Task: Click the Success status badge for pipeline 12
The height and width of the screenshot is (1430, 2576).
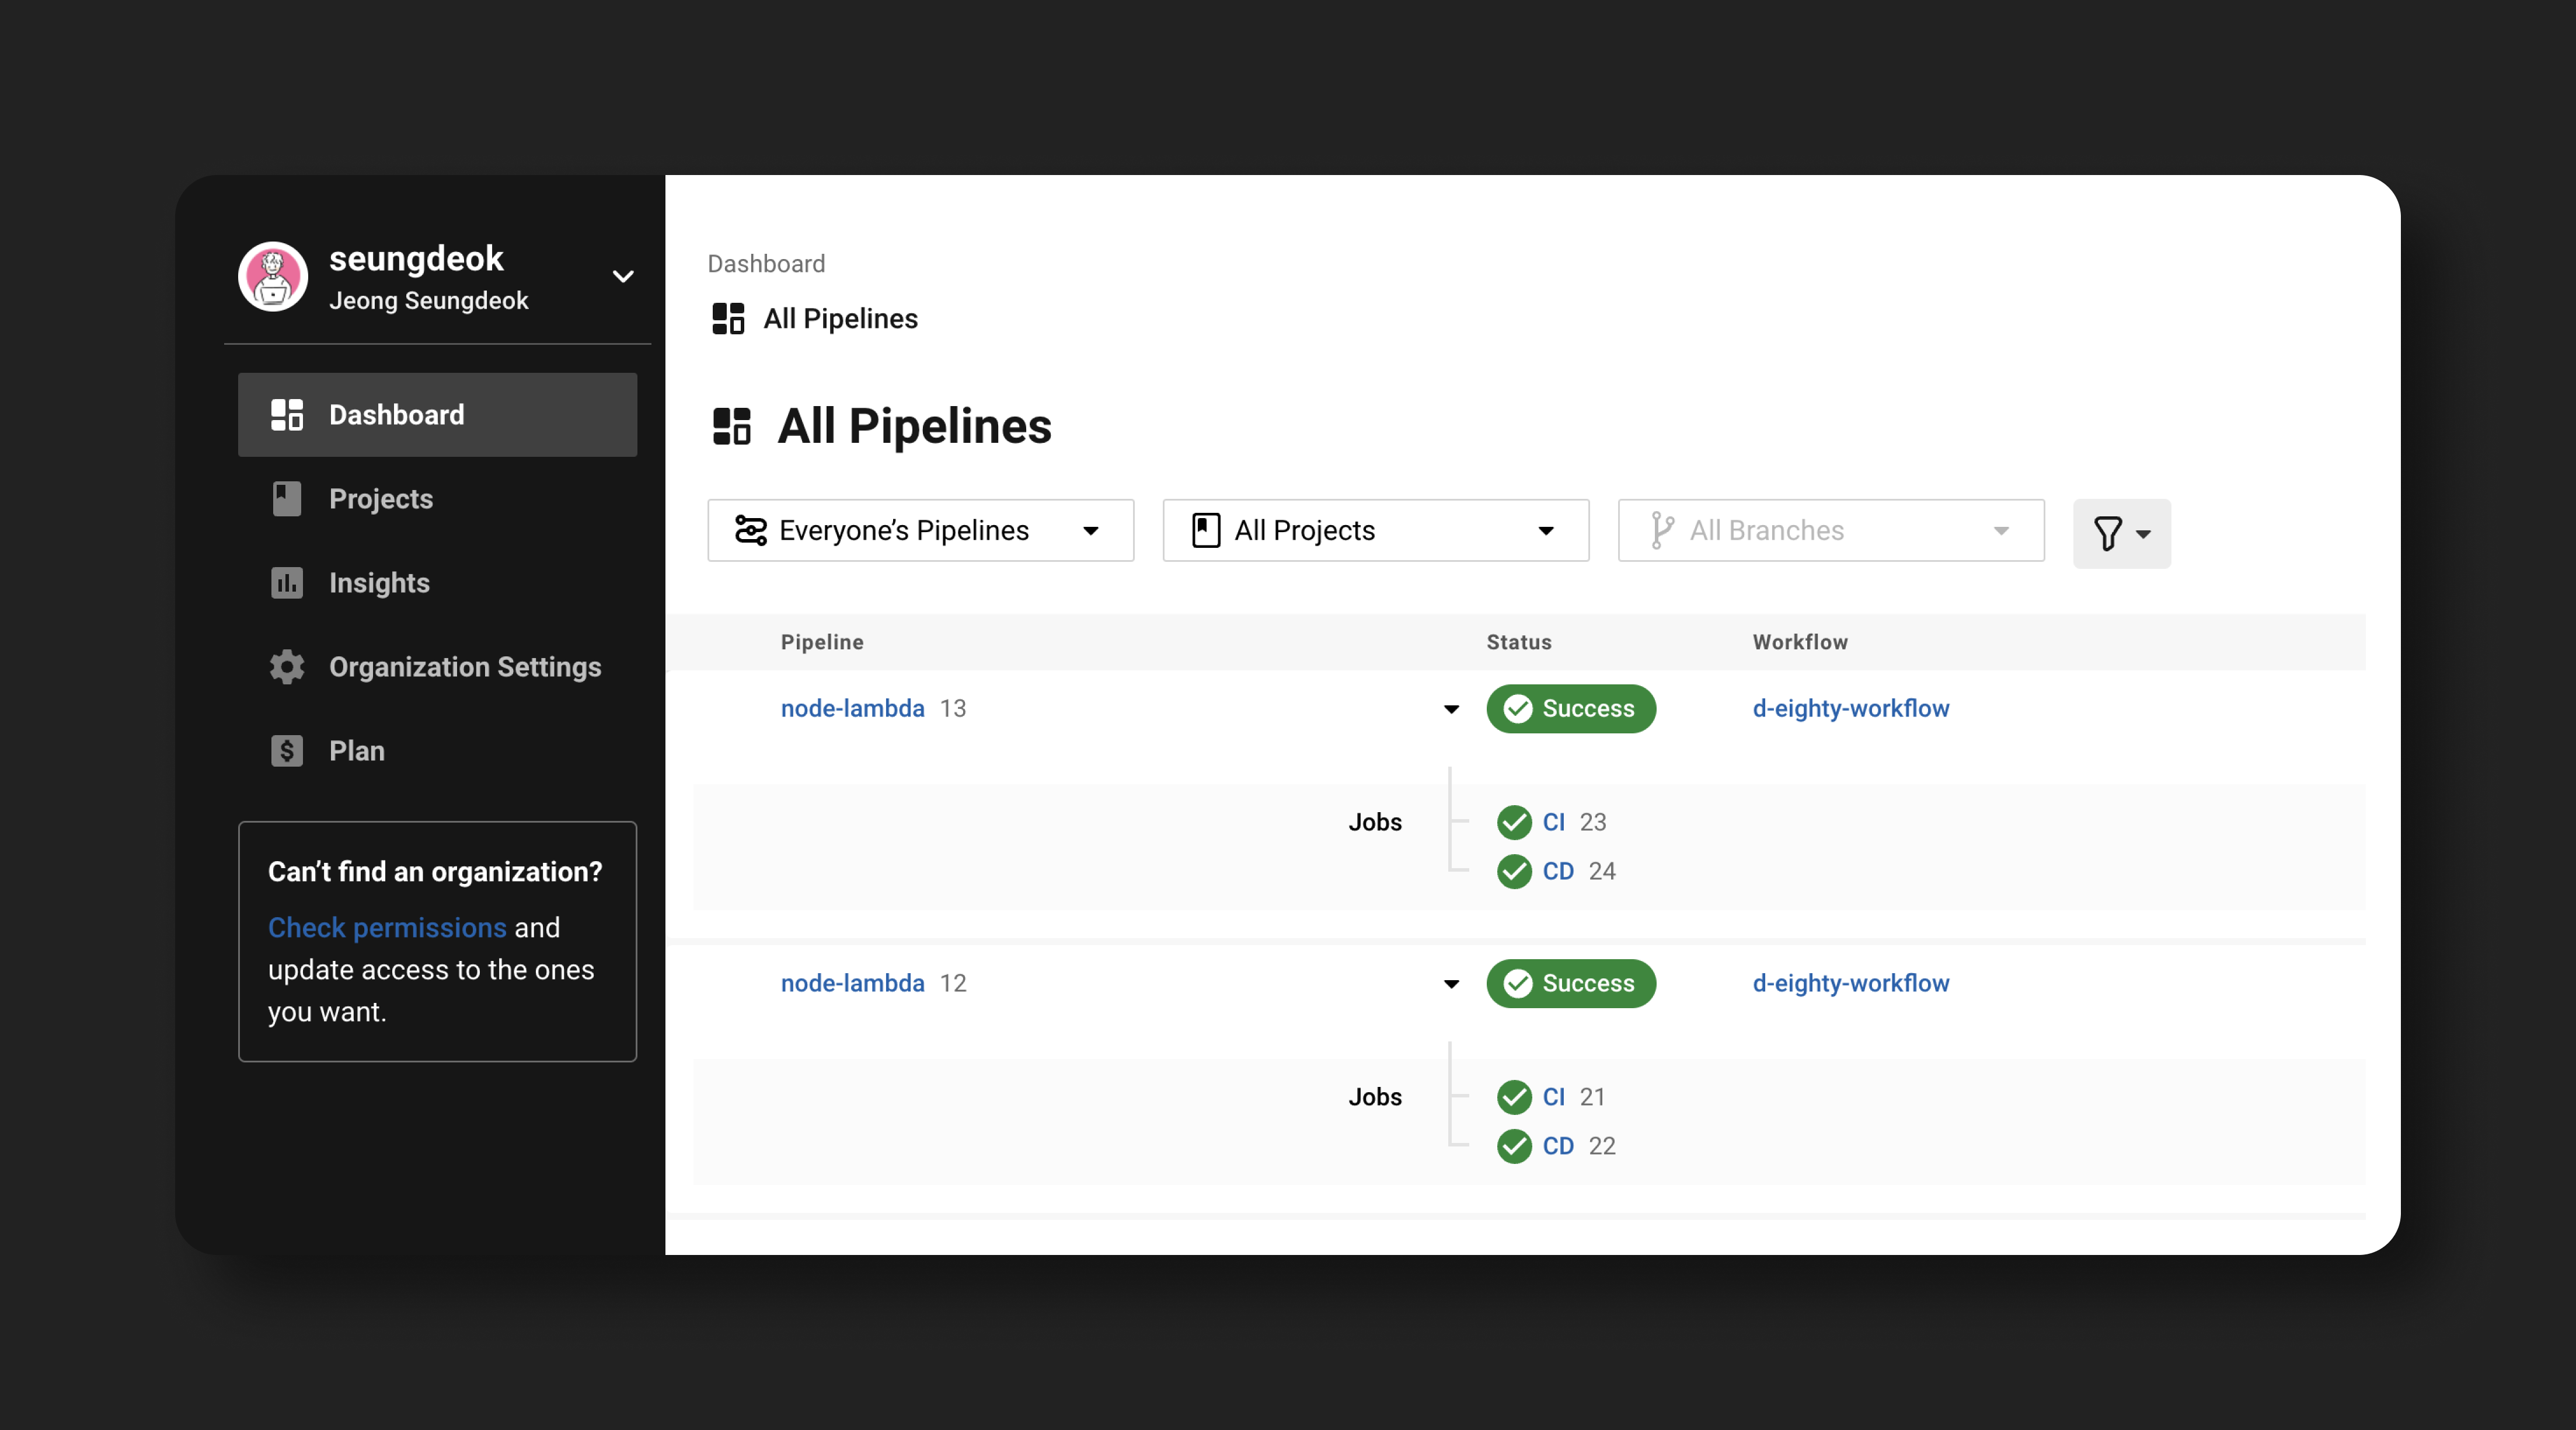Action: click(x=1570, y=983)
